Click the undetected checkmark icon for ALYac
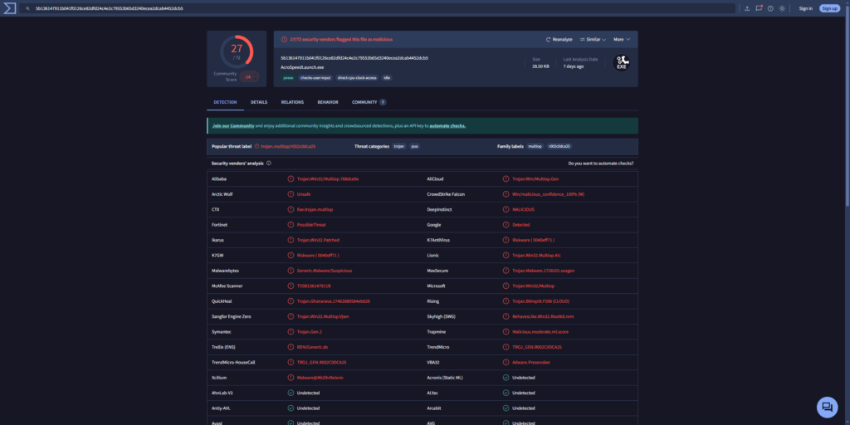This screenshot has width=850, height=425. [506, 393]
